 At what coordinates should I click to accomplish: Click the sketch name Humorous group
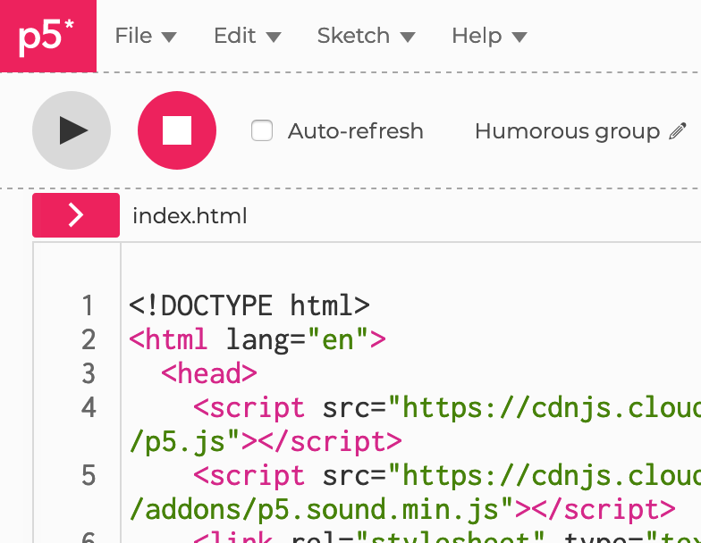[x=567, y=131]
